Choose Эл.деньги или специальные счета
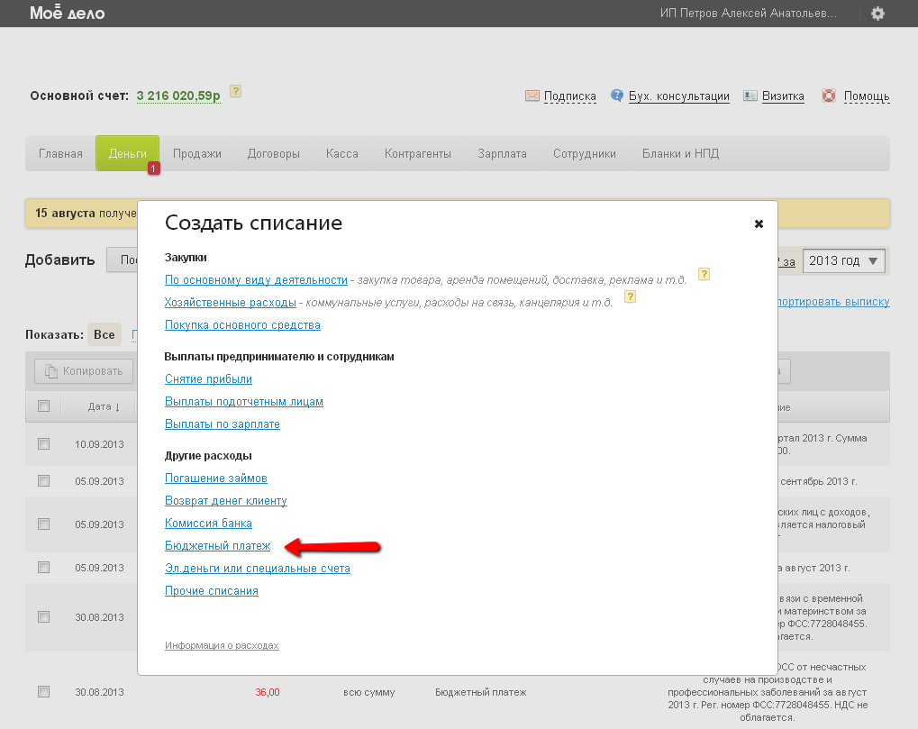The width and height of the screenshot is (918, 729). click(x=257, y=568)
